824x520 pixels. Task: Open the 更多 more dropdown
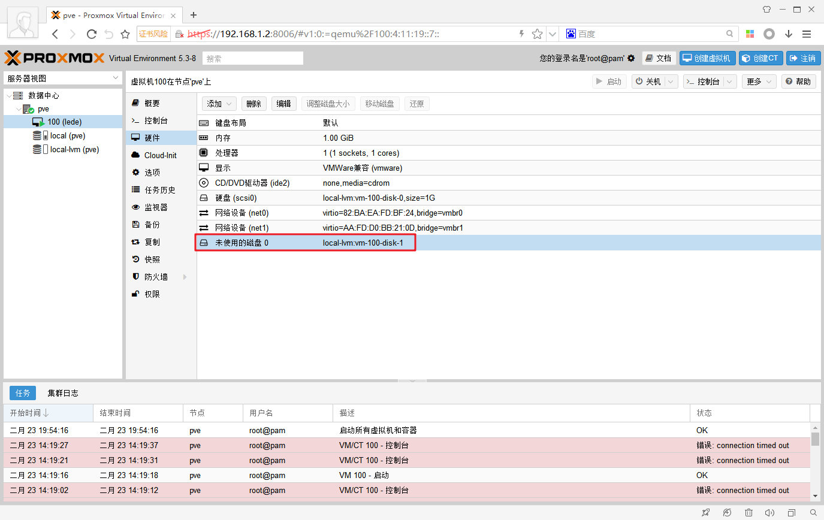click(x=759, y=81)
